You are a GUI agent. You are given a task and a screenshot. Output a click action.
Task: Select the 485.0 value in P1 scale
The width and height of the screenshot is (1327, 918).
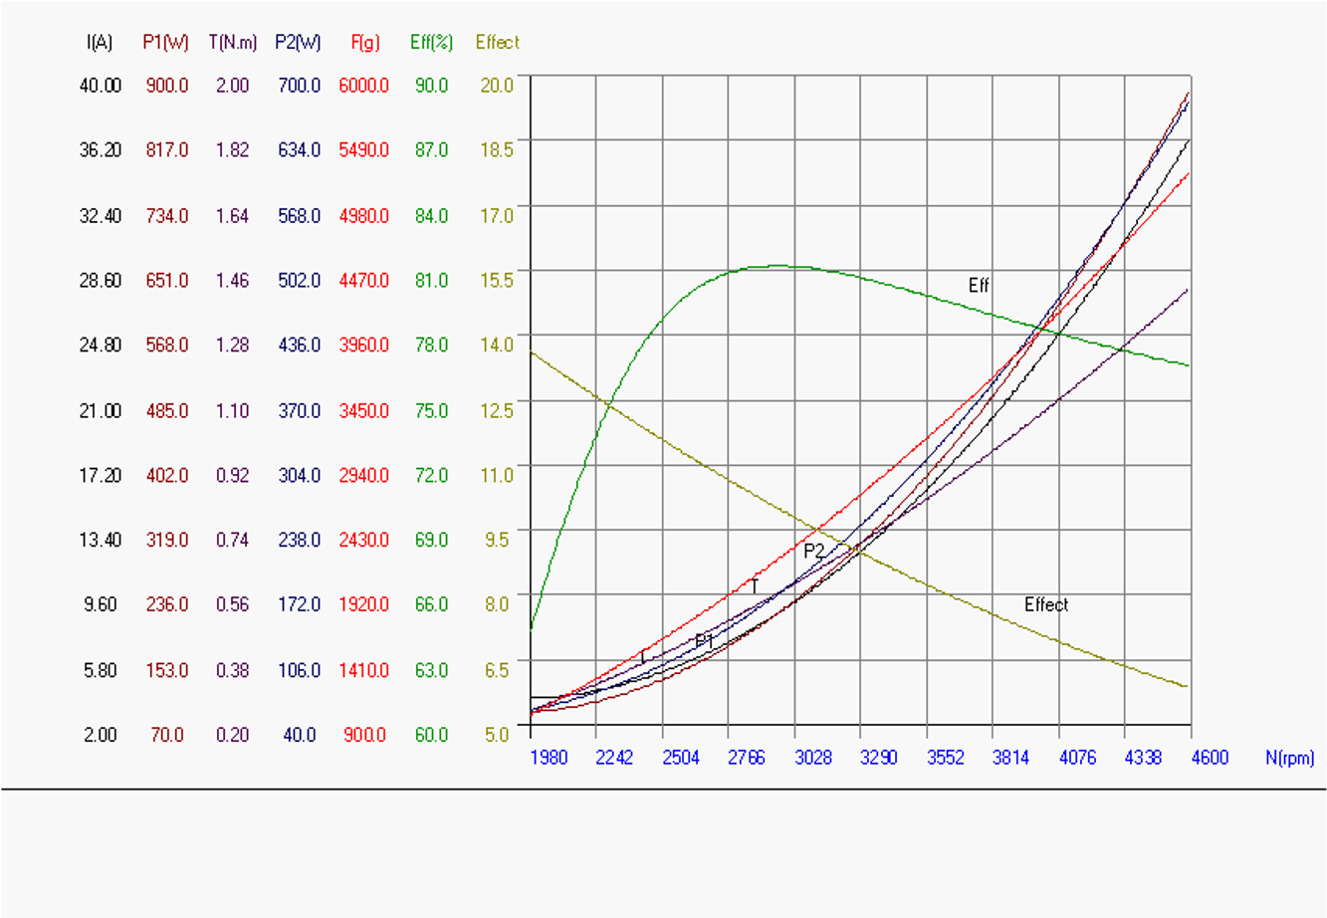pyautogui.click(x=167, y=410)
